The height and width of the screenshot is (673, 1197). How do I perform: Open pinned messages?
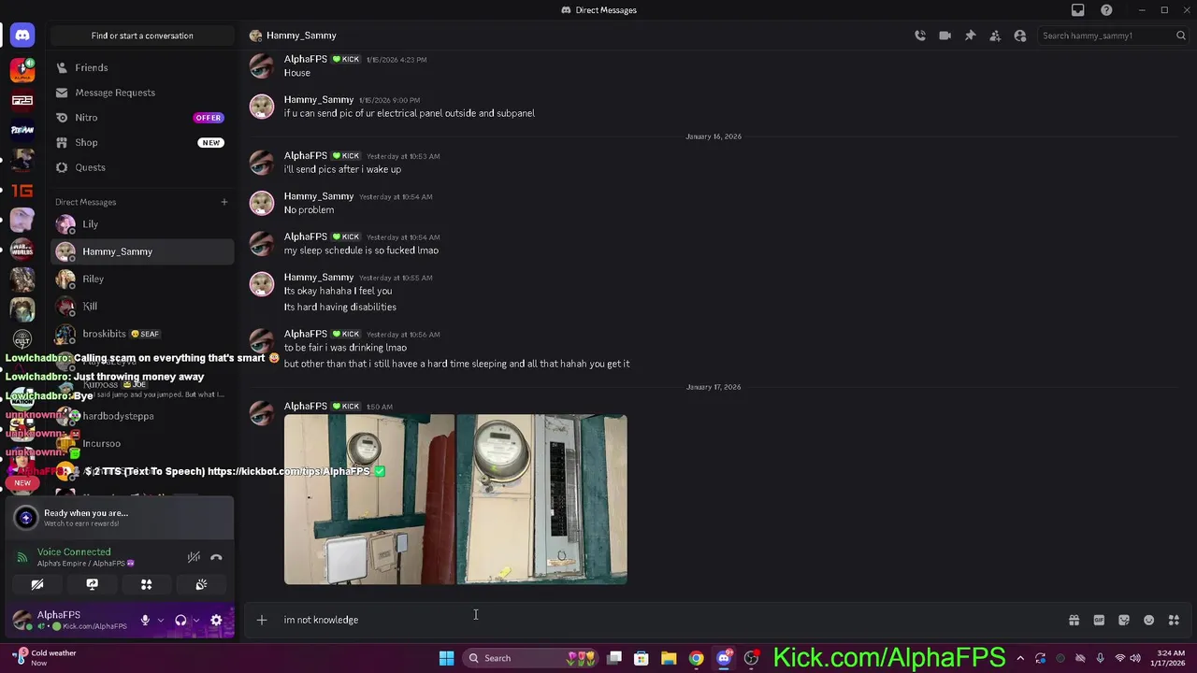[970, 36]
